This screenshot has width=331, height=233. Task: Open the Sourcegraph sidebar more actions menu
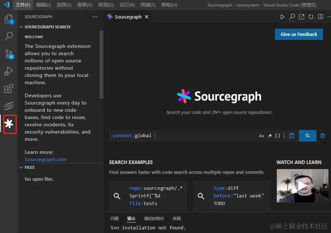pyautogui.click(x=95, y=17)
